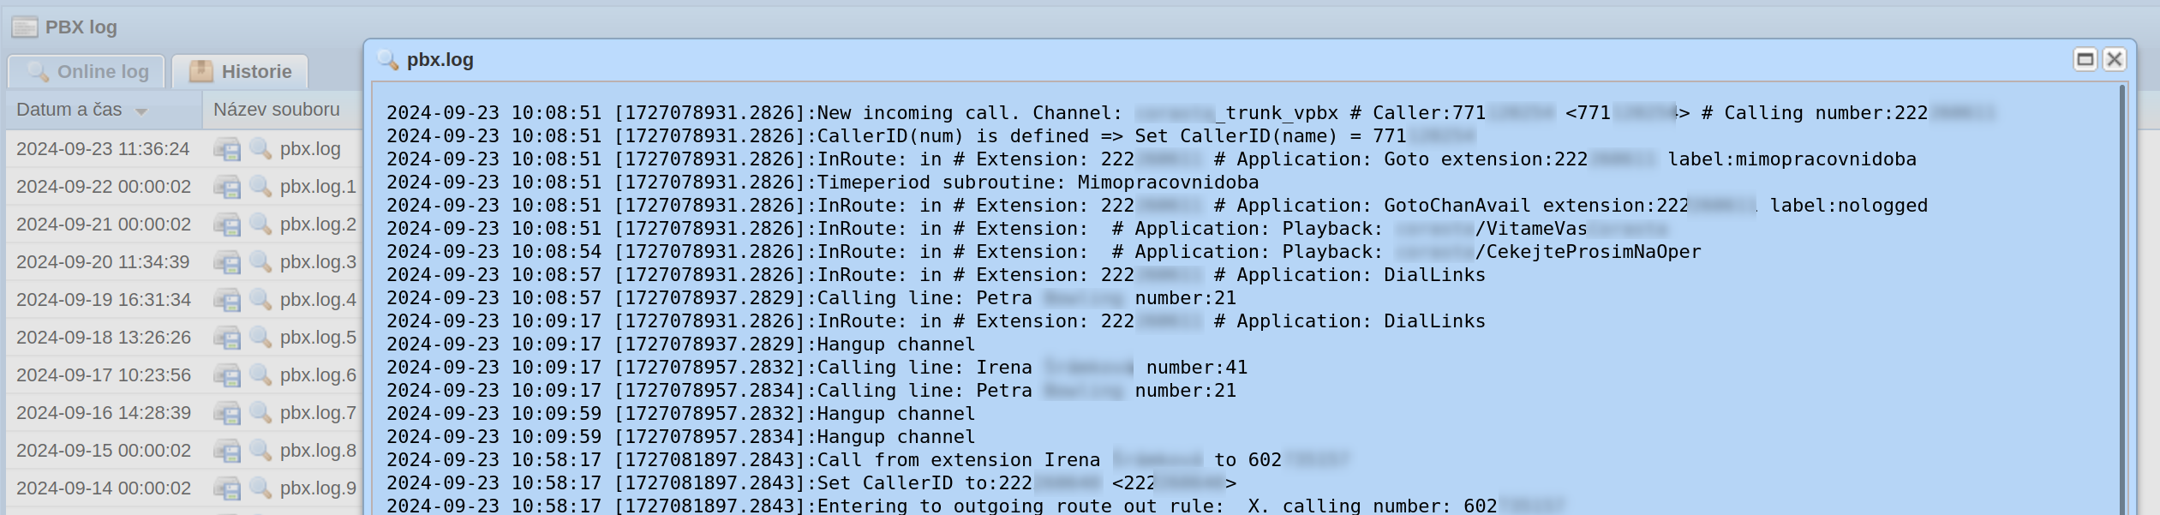This screenshot has height=515, width=2160.
Task: Click the disk icon in the pbx.log.7 row
Action: click(227, 413)
